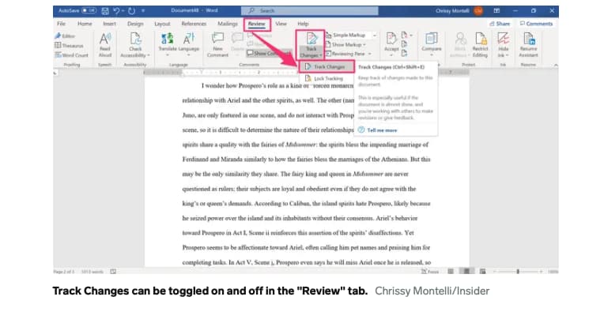
Task: Switch to the Layout tab
Action: pyautogui.click(x=162, y=23)
